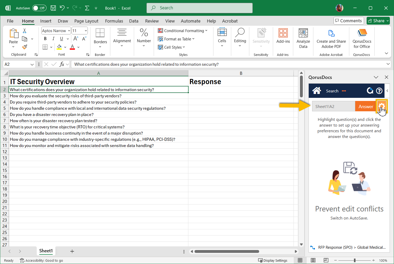
Task: Toggle AutoSave switch on
Action: pyautogui.click(x=39, y=8)
